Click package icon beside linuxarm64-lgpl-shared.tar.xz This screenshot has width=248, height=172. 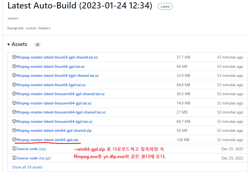[14, 112]
